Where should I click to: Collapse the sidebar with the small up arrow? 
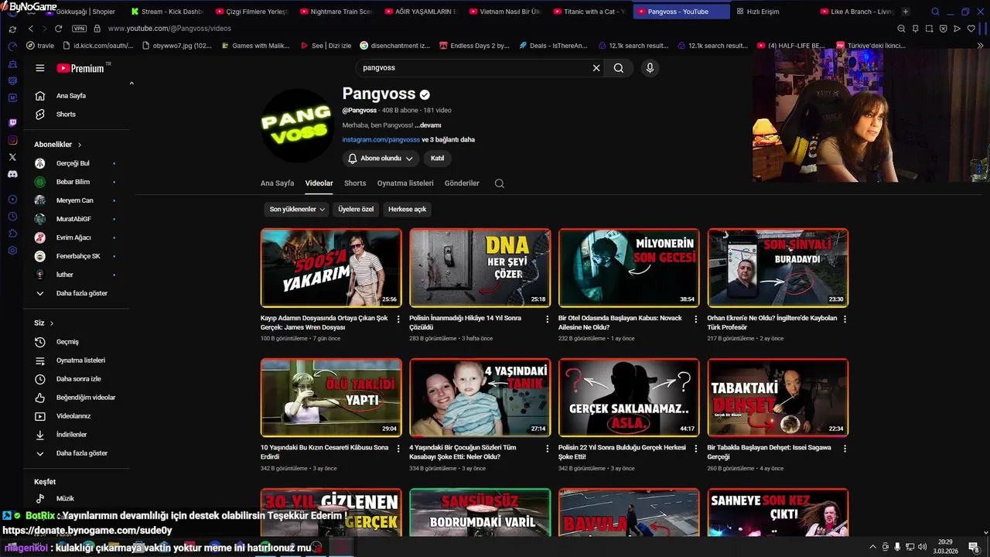(x=131, y=84)
